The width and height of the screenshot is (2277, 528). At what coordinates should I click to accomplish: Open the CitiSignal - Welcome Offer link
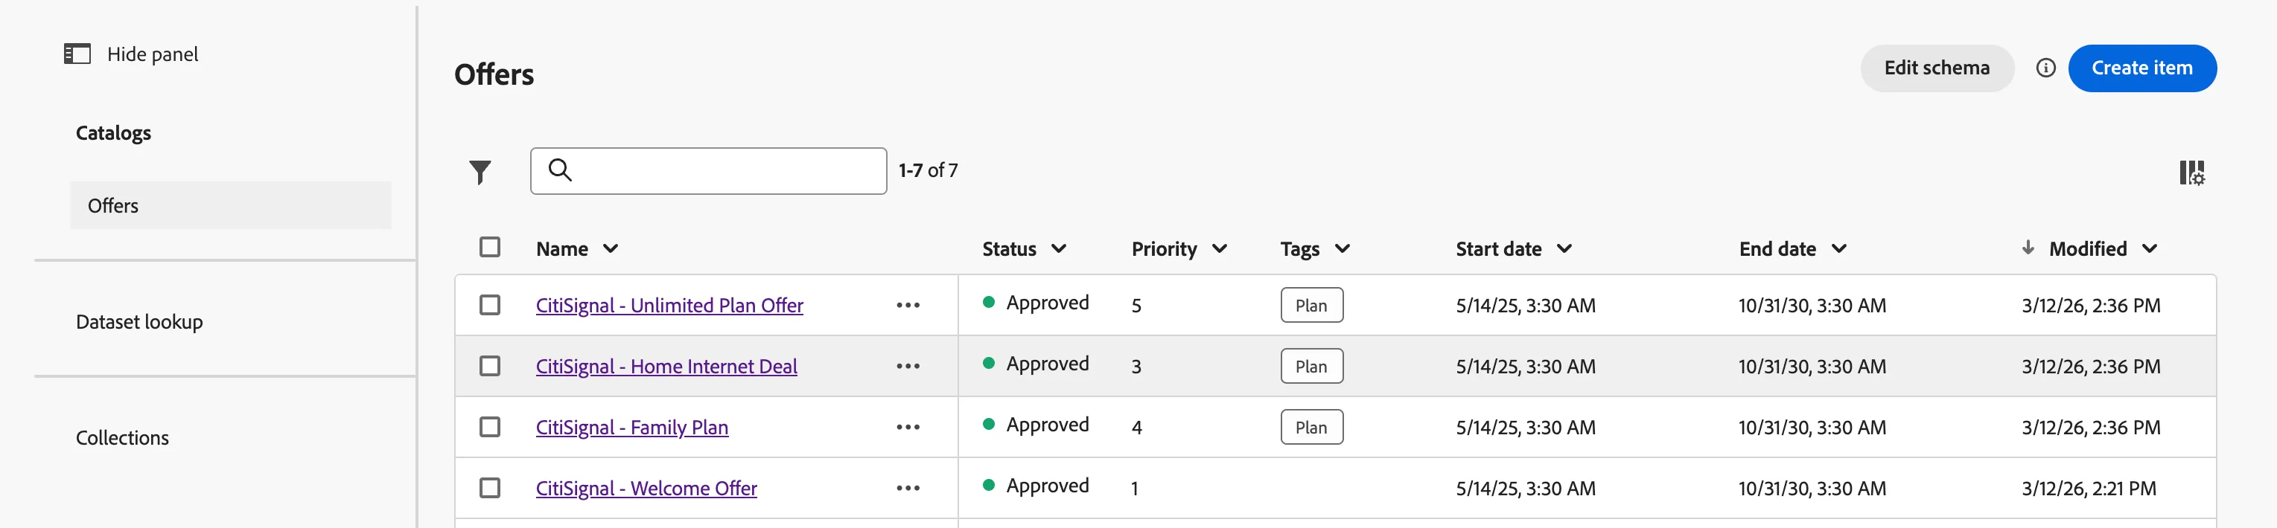click(x=646, y=489)
